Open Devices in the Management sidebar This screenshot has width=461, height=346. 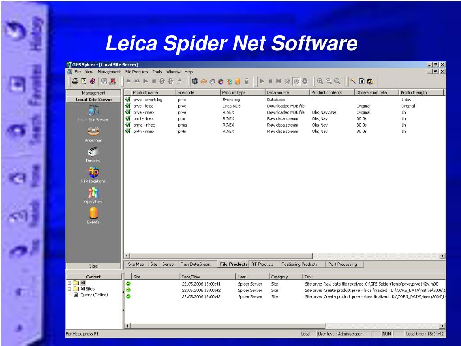pos(93,155)
